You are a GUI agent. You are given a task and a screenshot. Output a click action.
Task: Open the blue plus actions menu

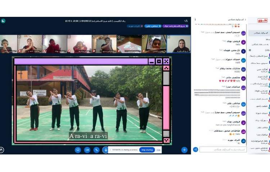[x=184, y=150]
